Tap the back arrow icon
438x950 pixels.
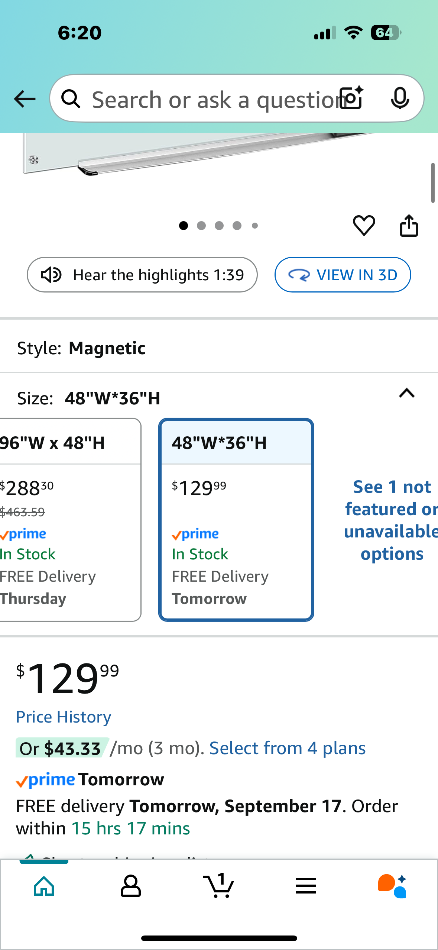click(25, 99)
